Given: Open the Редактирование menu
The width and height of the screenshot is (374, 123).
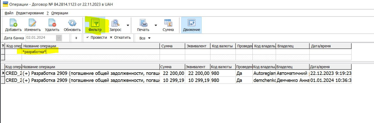Looking at the screenshot, I should coord(30,13).
